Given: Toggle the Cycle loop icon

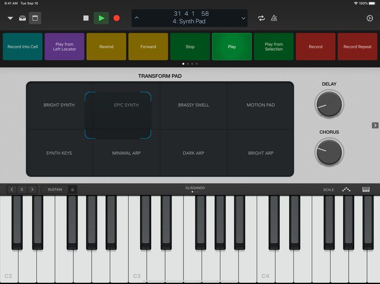Looking at the screenshot, I should pos(261,18).
